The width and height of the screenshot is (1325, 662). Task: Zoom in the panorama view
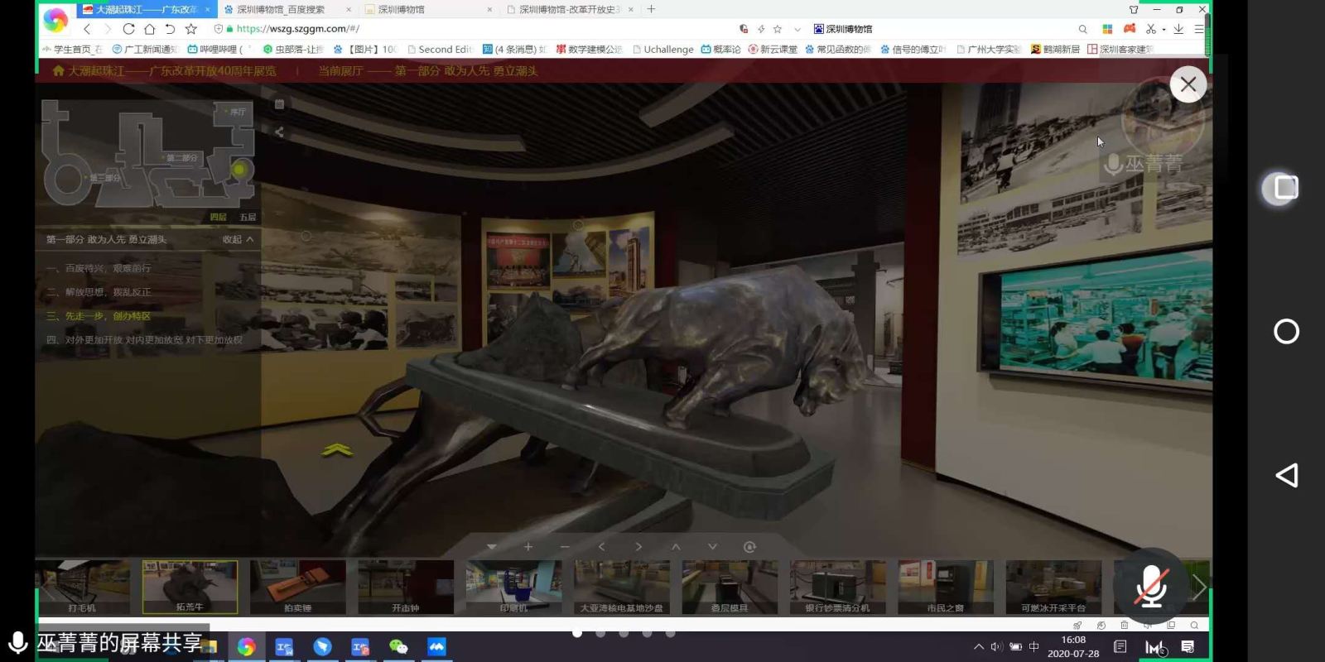point(528,547)
